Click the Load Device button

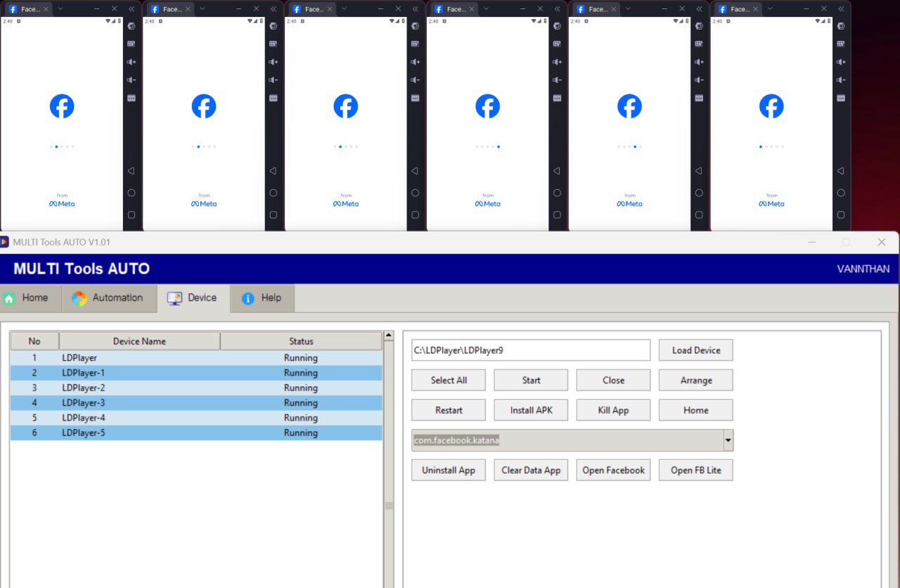[x=695, y=350]
